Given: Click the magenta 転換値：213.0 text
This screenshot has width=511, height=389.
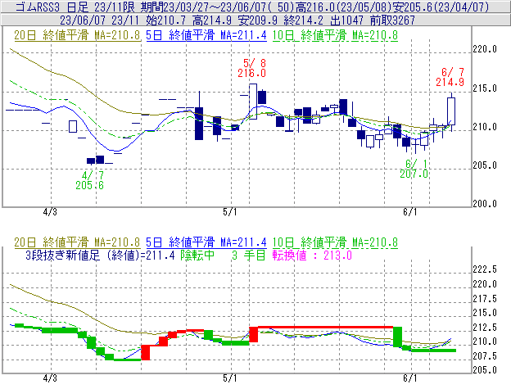Looking at the screenshot, I should 312,255.
